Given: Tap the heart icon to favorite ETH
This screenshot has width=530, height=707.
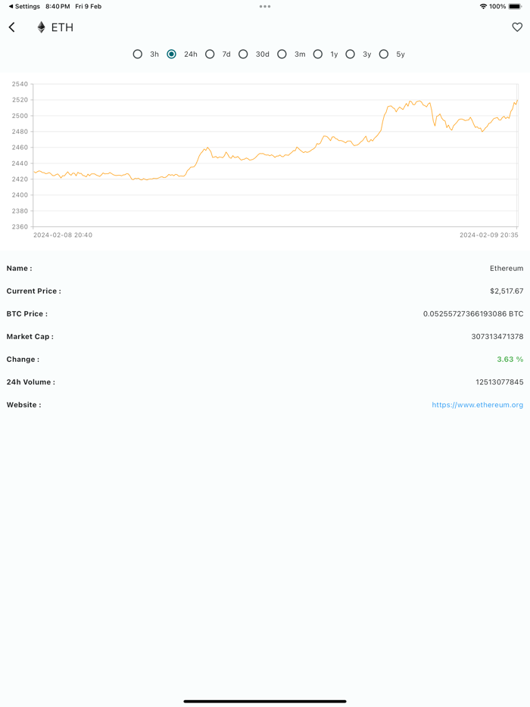Looking at the screenshot, I should pos(517,27).
